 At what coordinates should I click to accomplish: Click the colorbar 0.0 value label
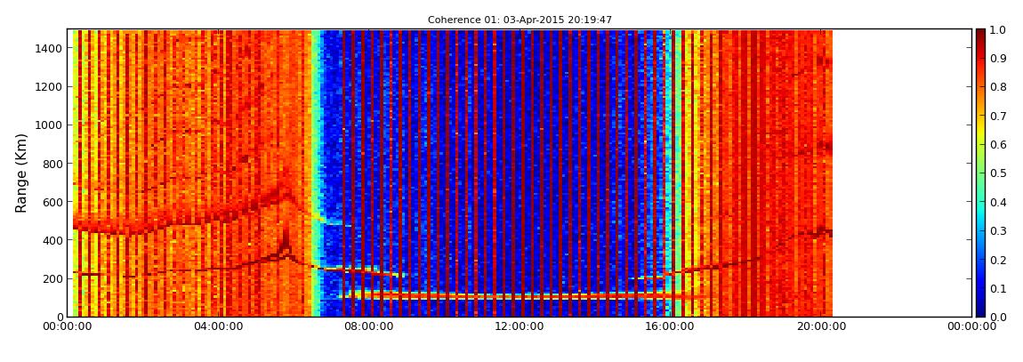(997, 317)
